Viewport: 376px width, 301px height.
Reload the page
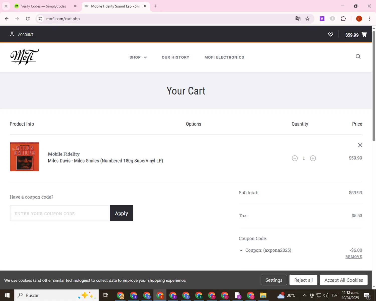tap(28, 19)
